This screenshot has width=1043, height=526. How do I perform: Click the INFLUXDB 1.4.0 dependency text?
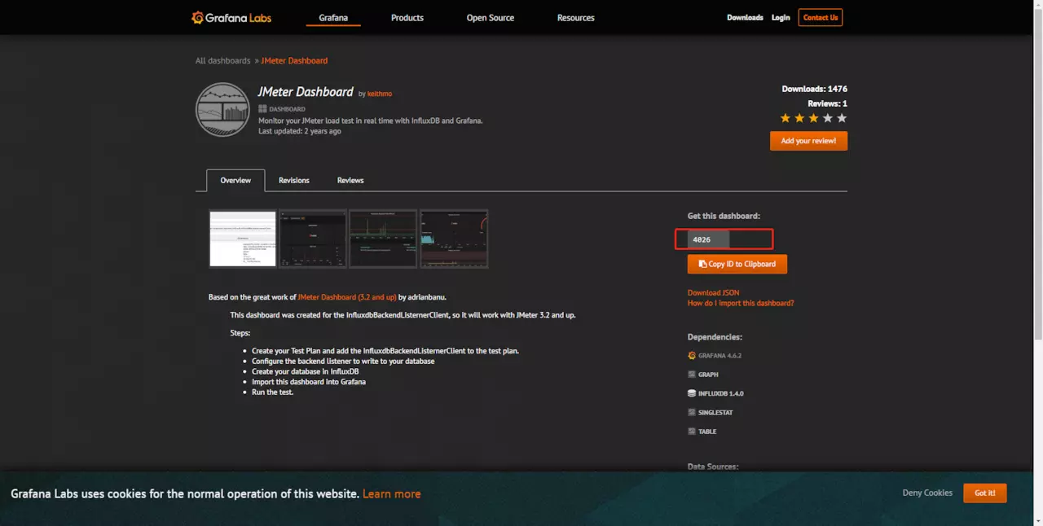tap(721, 393)
